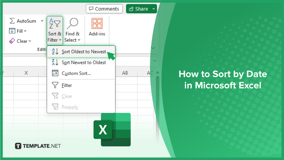The width and height of the screenshot is (284, 160).
Task: Expand the Sort & Filter chevron
Action: pyautogui.click(x=60, y=40)
